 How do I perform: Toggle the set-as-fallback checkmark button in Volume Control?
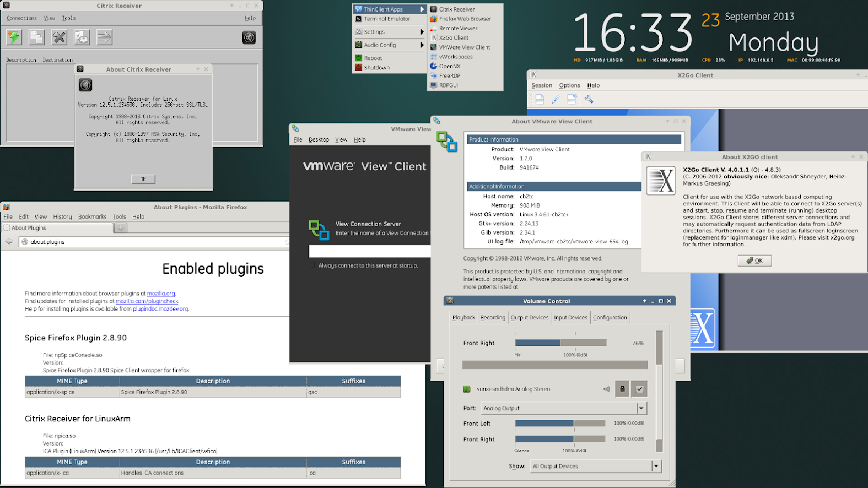click(x=639, y=389)
